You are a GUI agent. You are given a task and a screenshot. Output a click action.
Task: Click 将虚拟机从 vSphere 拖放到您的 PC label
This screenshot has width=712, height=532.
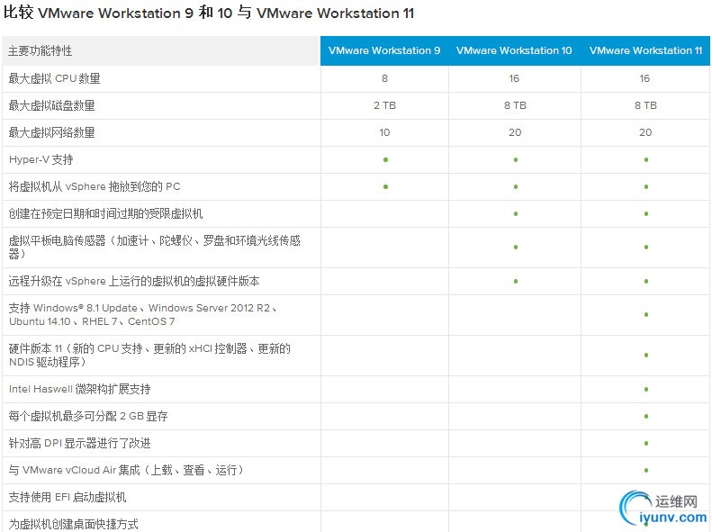(x=95, y=186)
